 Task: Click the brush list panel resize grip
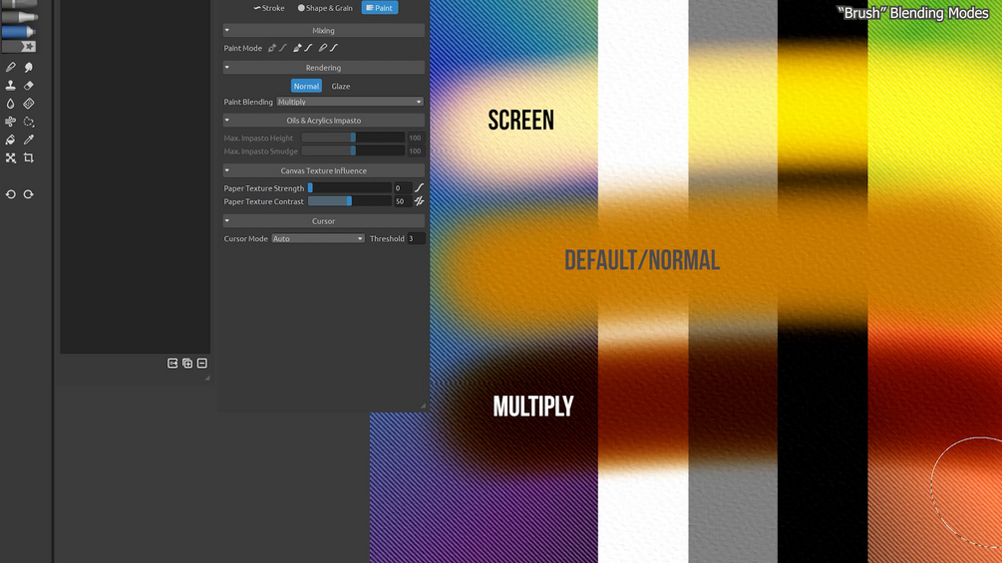pos(207,378)
